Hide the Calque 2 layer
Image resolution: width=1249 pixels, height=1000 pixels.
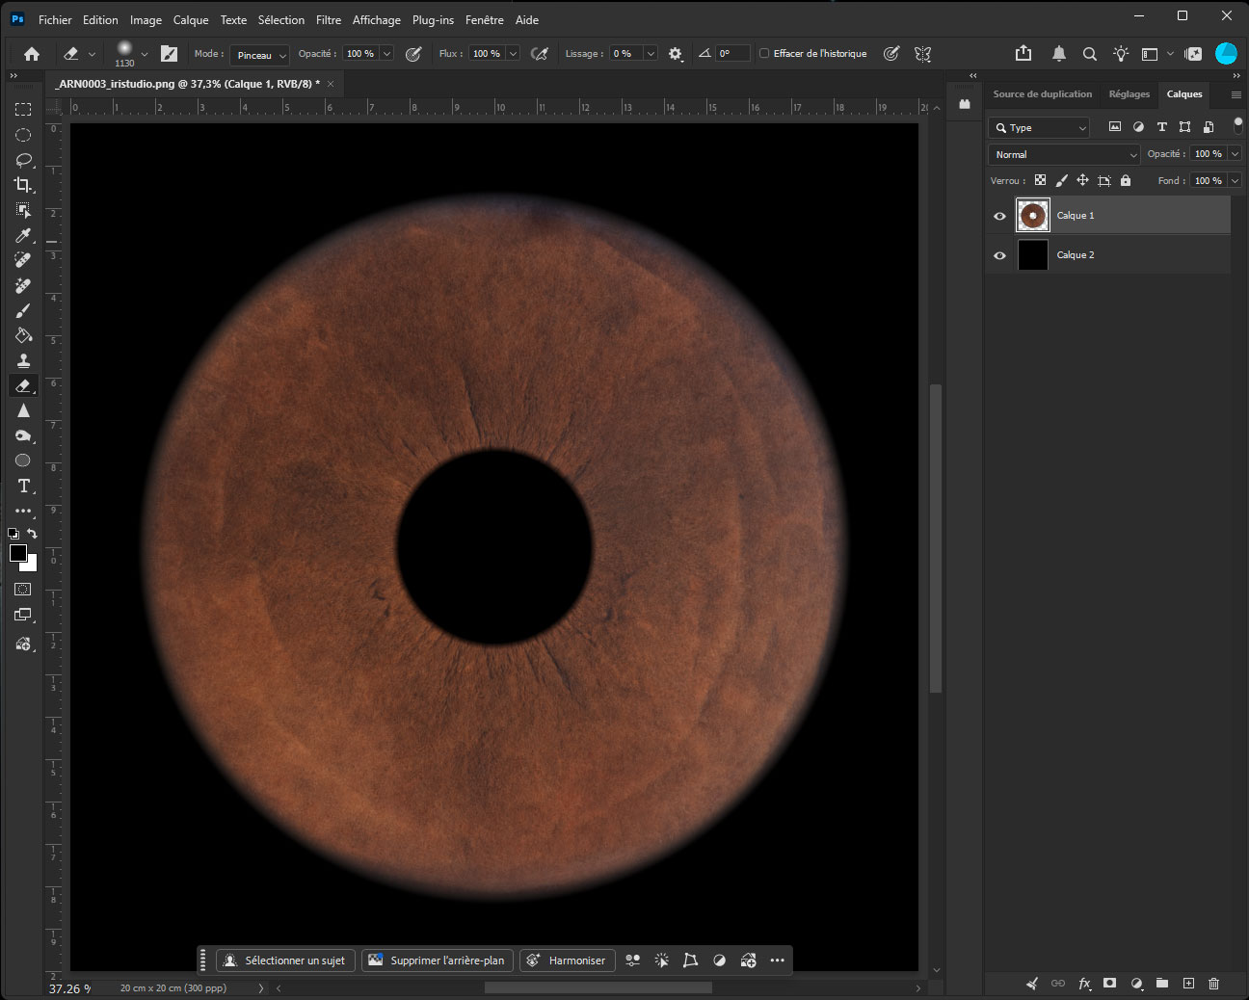coord(999,255)
